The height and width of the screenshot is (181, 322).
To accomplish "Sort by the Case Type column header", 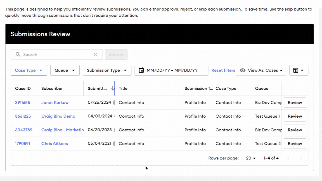I will tap(226, 89).
